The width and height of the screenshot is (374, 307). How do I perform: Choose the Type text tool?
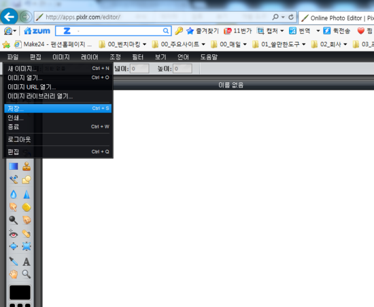tap(27, 261)
